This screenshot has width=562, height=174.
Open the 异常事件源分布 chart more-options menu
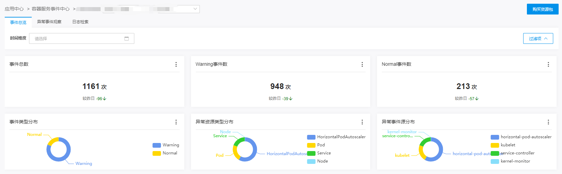[x=548, y=122]
